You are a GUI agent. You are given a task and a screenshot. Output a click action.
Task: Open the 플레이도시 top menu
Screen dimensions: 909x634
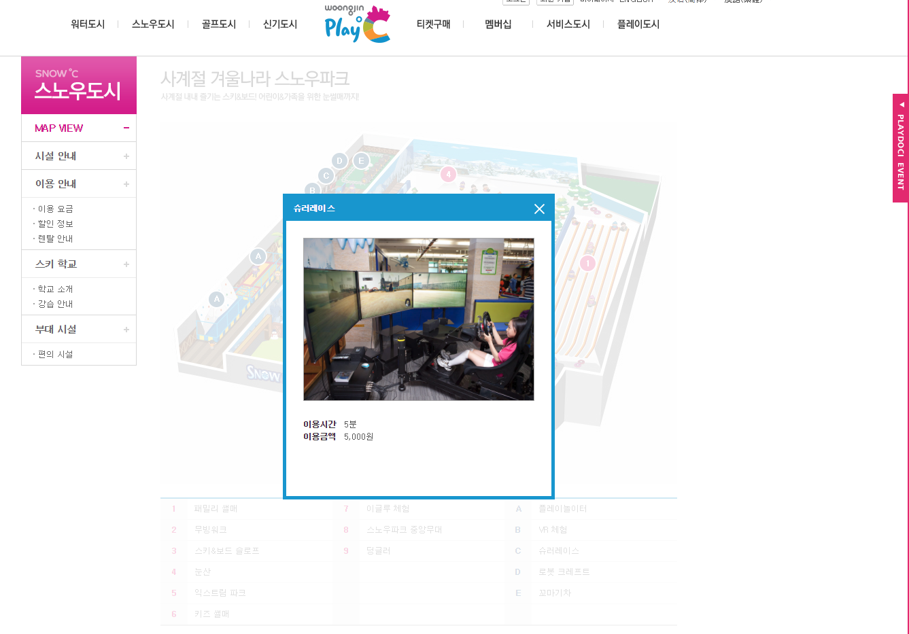(638, 24)
